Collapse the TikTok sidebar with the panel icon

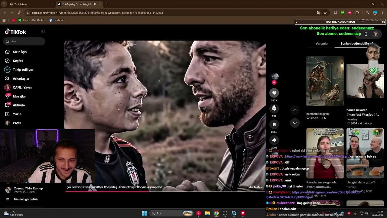[x=43, y=31]
